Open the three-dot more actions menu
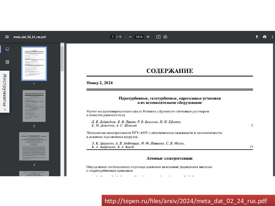 pos(272,37)
